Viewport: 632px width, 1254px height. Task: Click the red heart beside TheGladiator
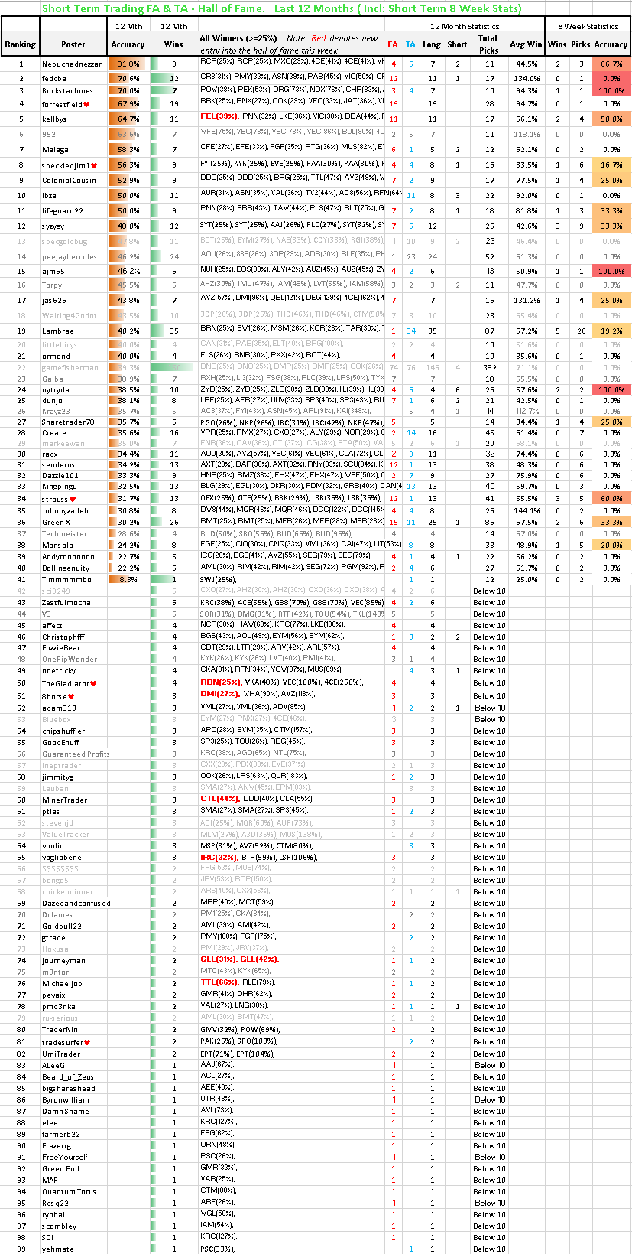click(93, 683)
